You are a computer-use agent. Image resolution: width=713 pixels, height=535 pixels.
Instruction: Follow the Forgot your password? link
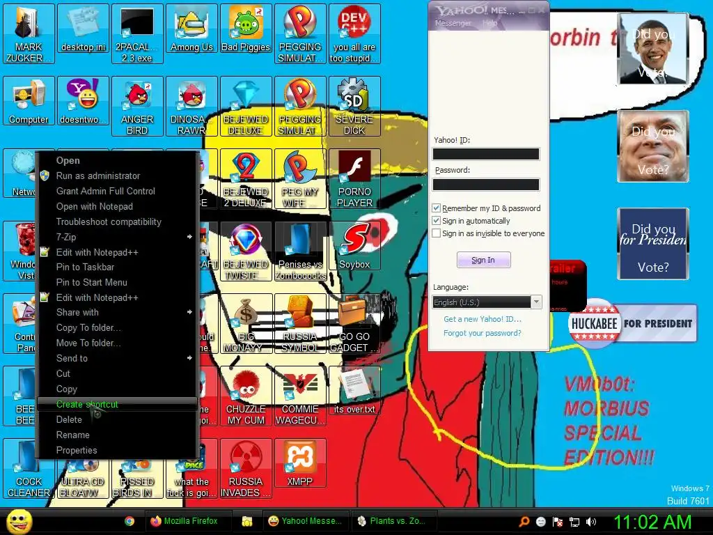click(483, 333)
